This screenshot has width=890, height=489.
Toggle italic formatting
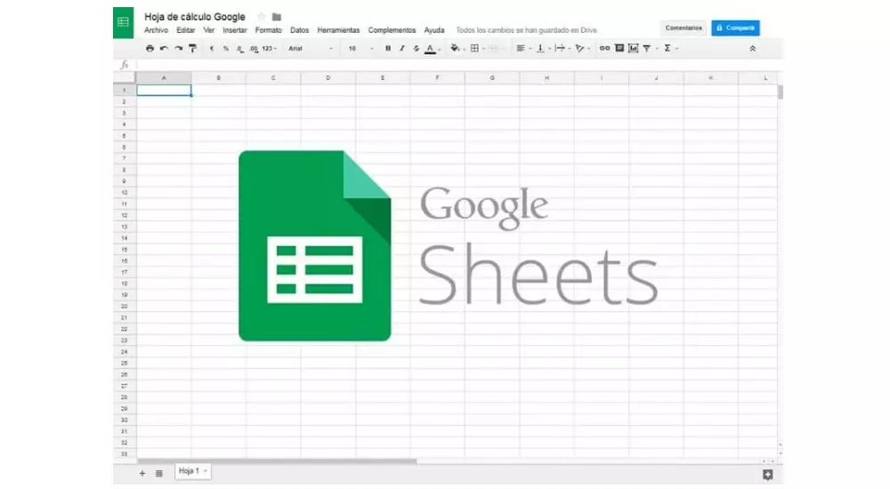pos(401,48)
